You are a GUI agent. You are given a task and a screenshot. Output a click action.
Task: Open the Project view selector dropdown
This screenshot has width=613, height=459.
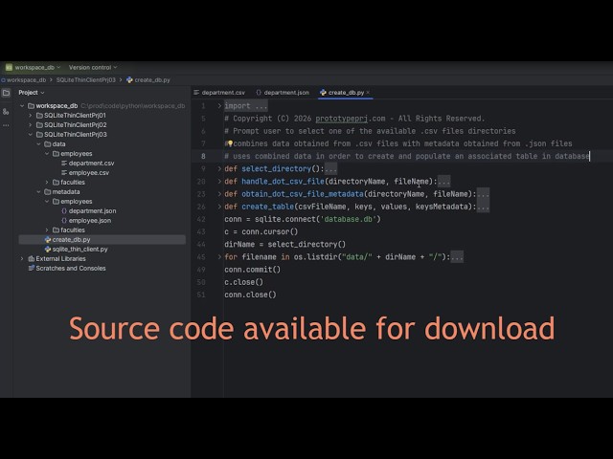32,93
